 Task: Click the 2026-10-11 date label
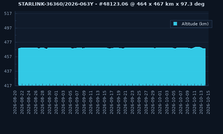coord(194,102)
